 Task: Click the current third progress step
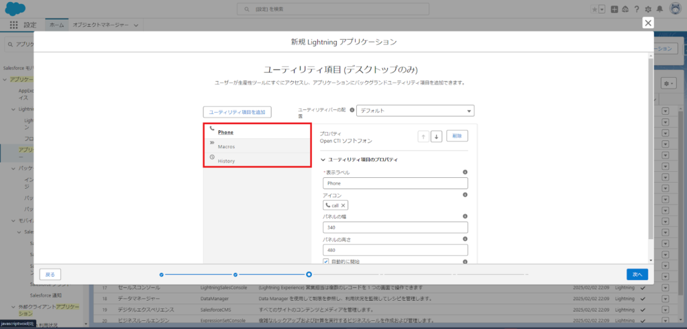coord(309,275)
